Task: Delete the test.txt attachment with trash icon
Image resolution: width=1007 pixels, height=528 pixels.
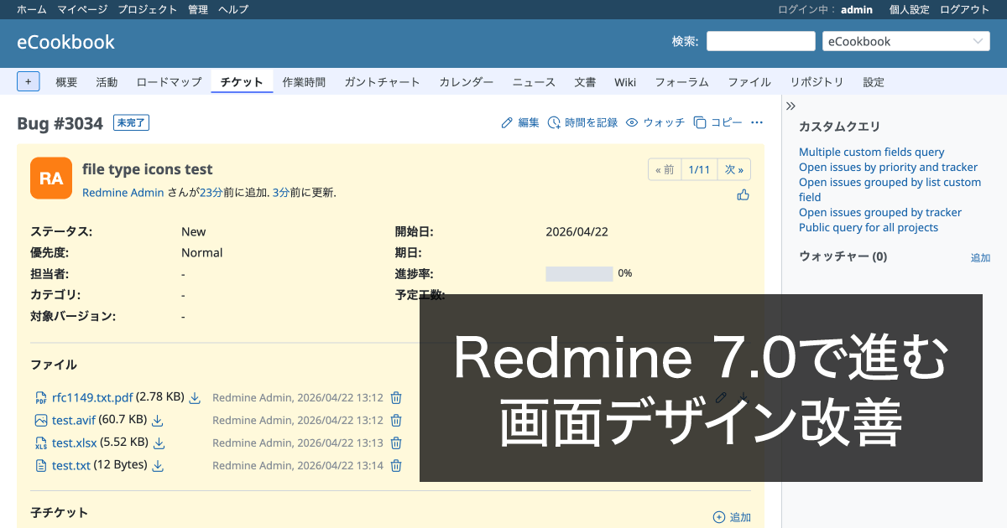Action: [x=395, y=465]
